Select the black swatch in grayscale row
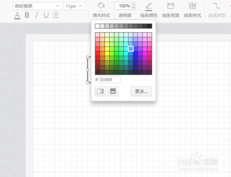Viewport: 231px width, 177px height. pos(149,26)
